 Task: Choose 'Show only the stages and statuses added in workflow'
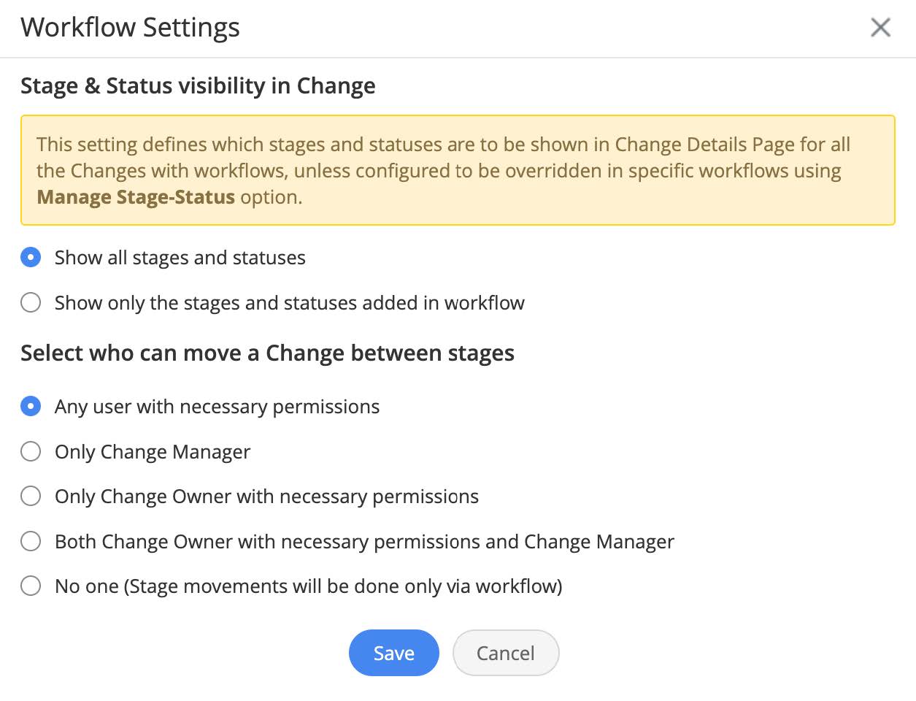click(31, 303)
